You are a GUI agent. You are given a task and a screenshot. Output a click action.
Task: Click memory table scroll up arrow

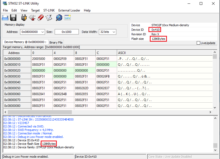click(x=215, y=52)
